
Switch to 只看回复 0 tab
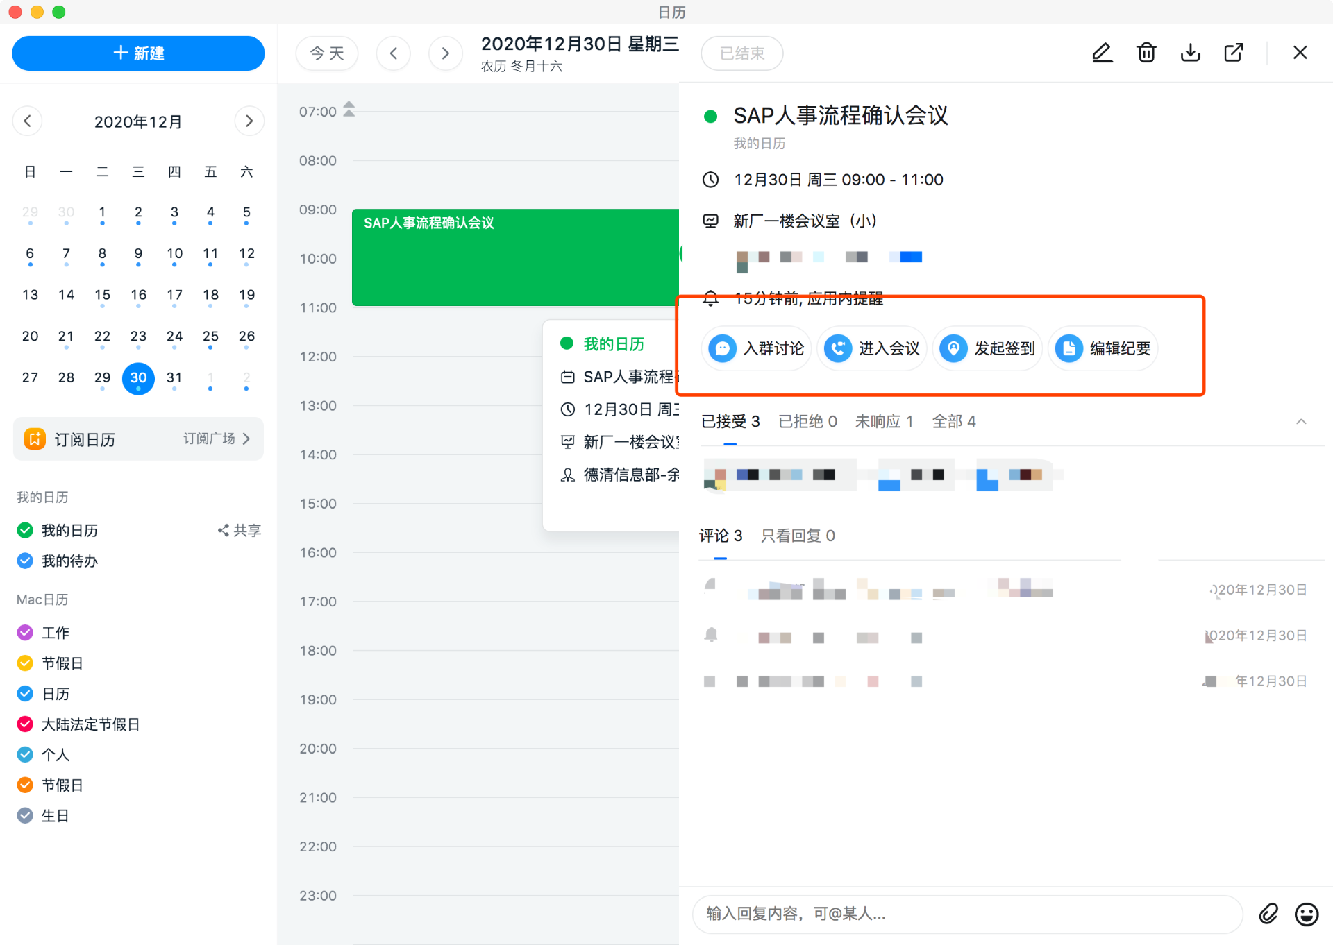click(x=798, y=536)
